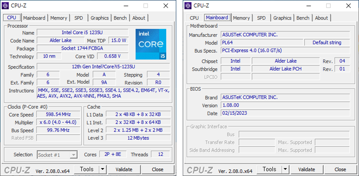The width and height of the screenshot is (359, 176).
Task: Click the motherboard model PL64 field
Action: coord(262,43)
